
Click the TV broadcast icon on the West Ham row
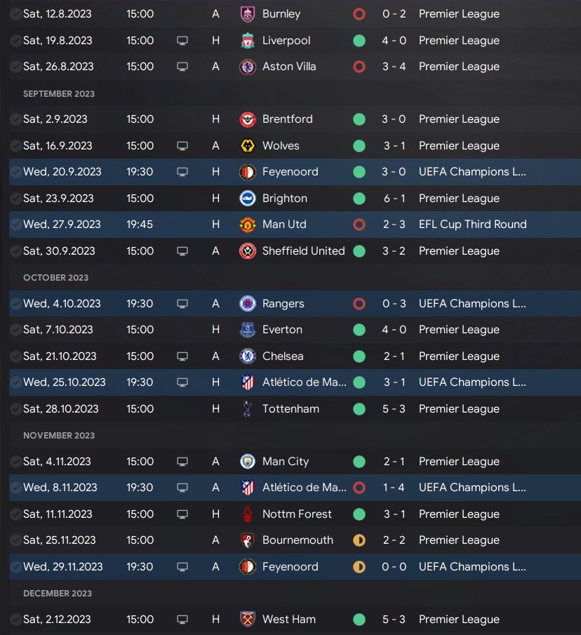point(182,620)
